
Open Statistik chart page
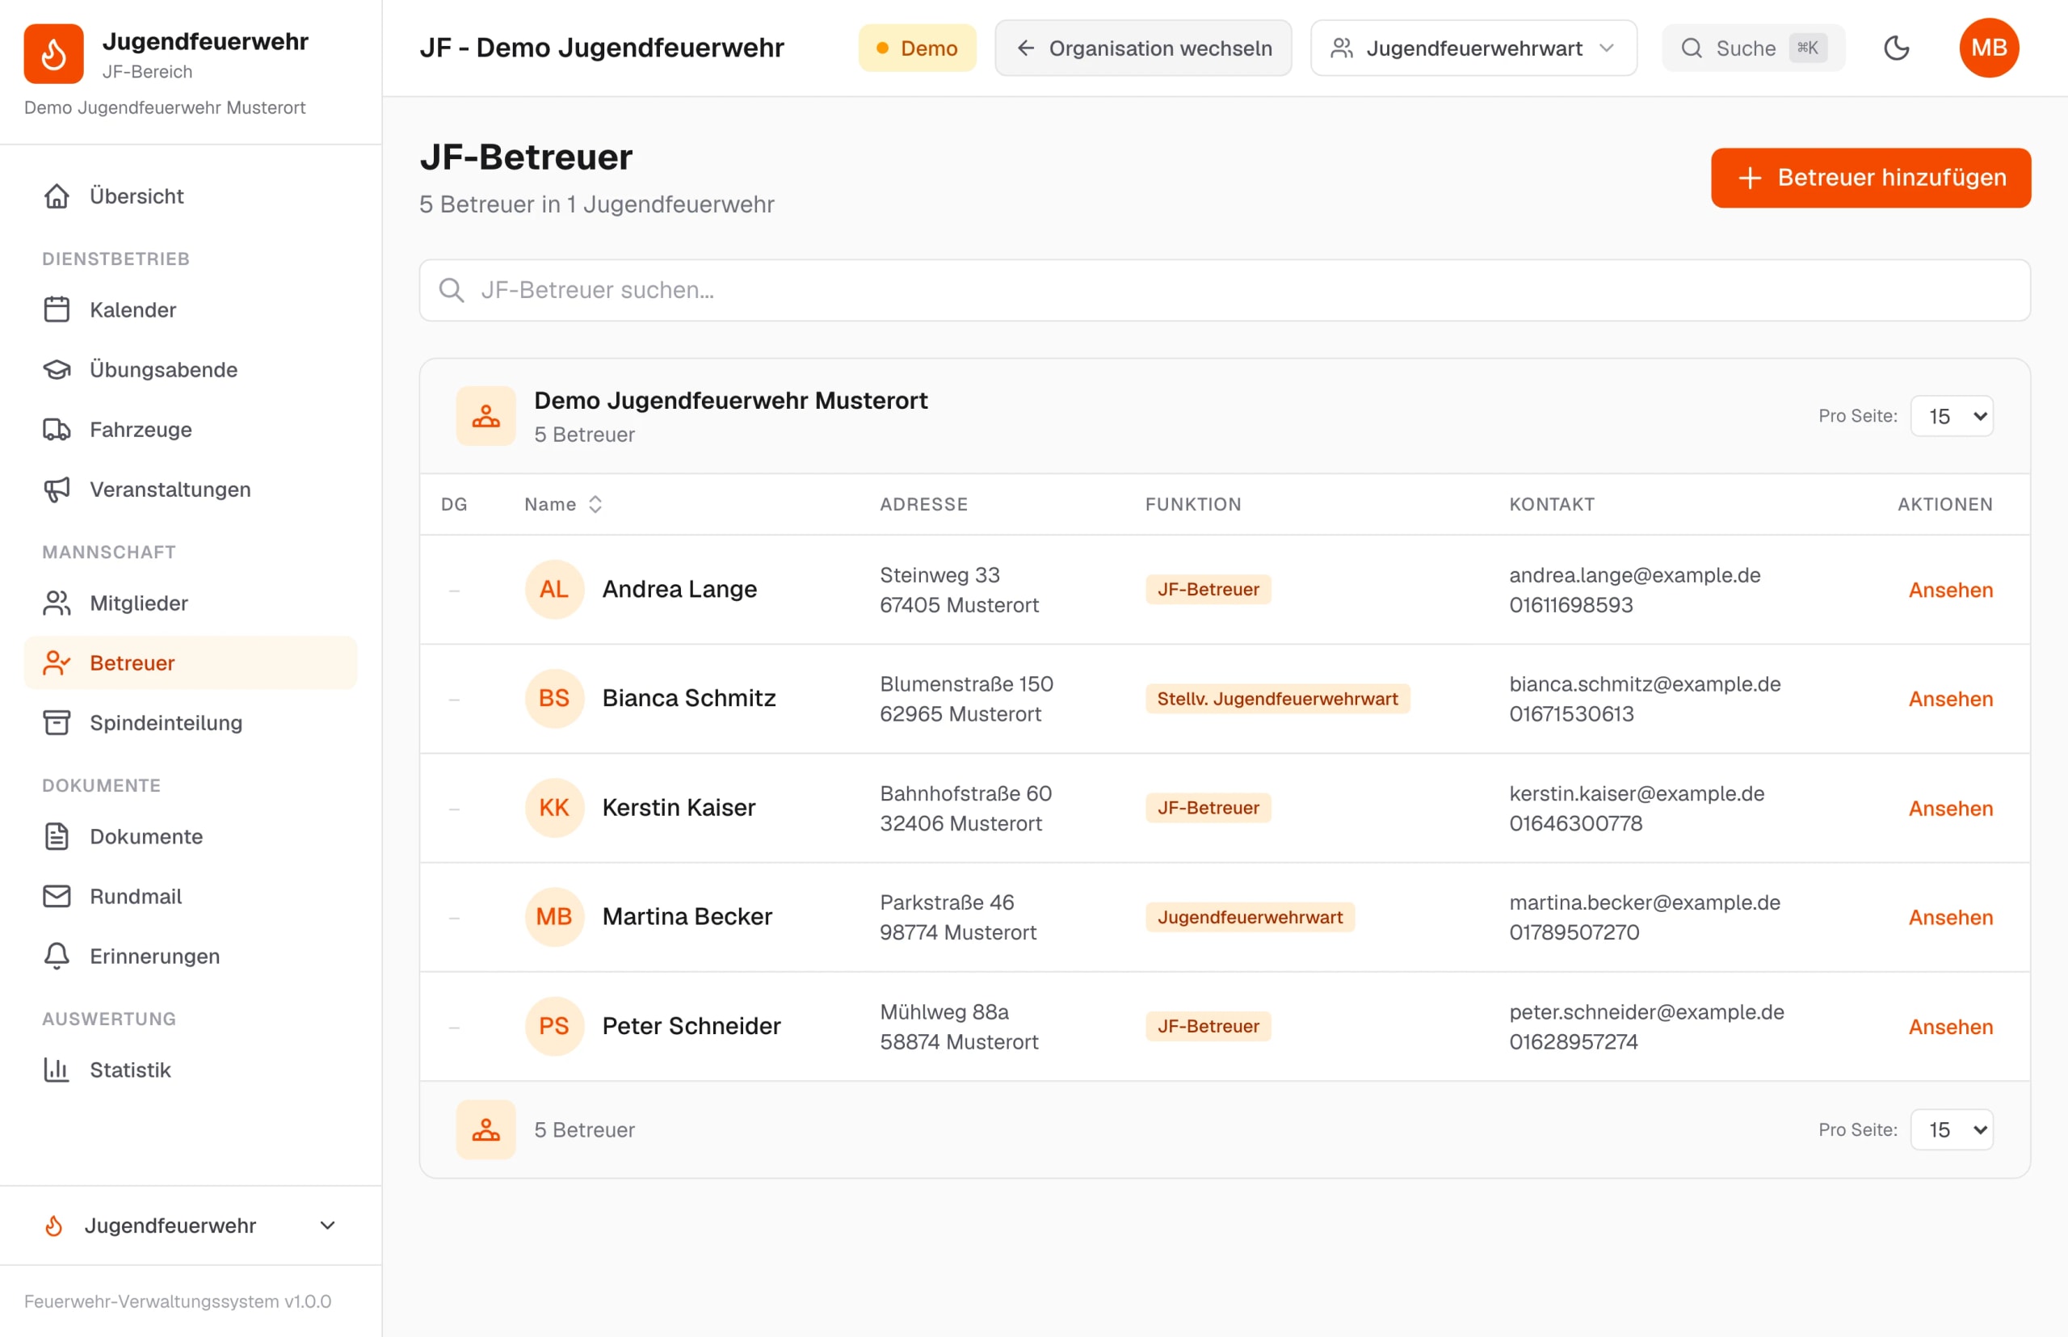tap(190, 1070)
